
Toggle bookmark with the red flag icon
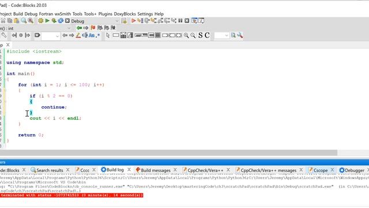(x=93, y=28)
